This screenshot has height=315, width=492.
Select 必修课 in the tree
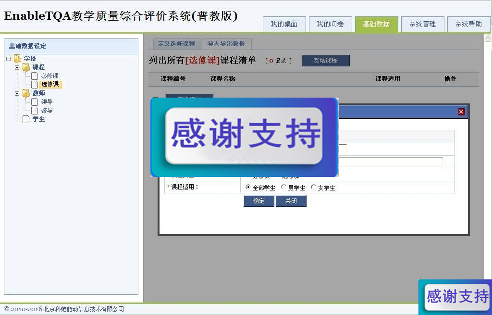[49, 76]
